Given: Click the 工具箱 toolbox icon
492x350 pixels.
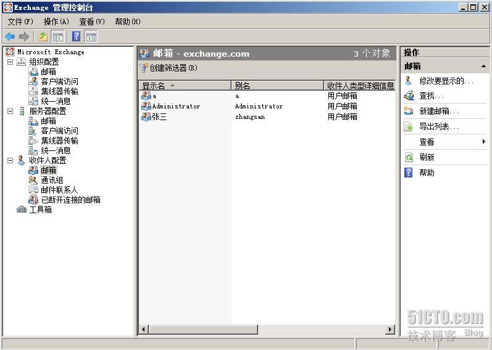Looking at the screenshot, I should point(22,210).
